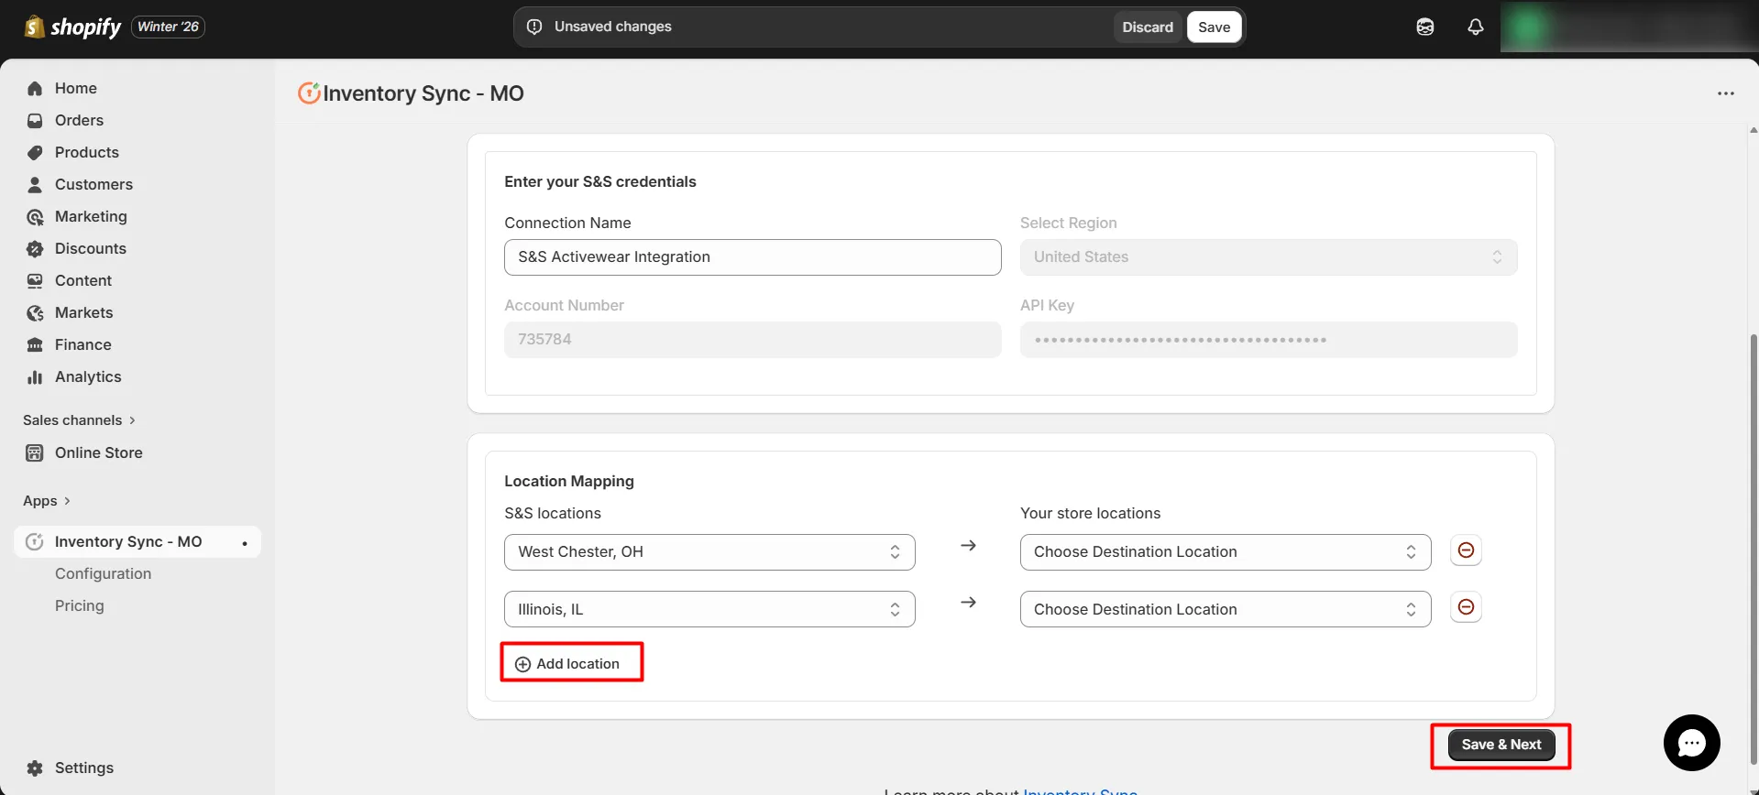The height and width of the screenshot is (795, 1759).
Task: Open the Configuration sub-item
Action: (x=103, y=573)
